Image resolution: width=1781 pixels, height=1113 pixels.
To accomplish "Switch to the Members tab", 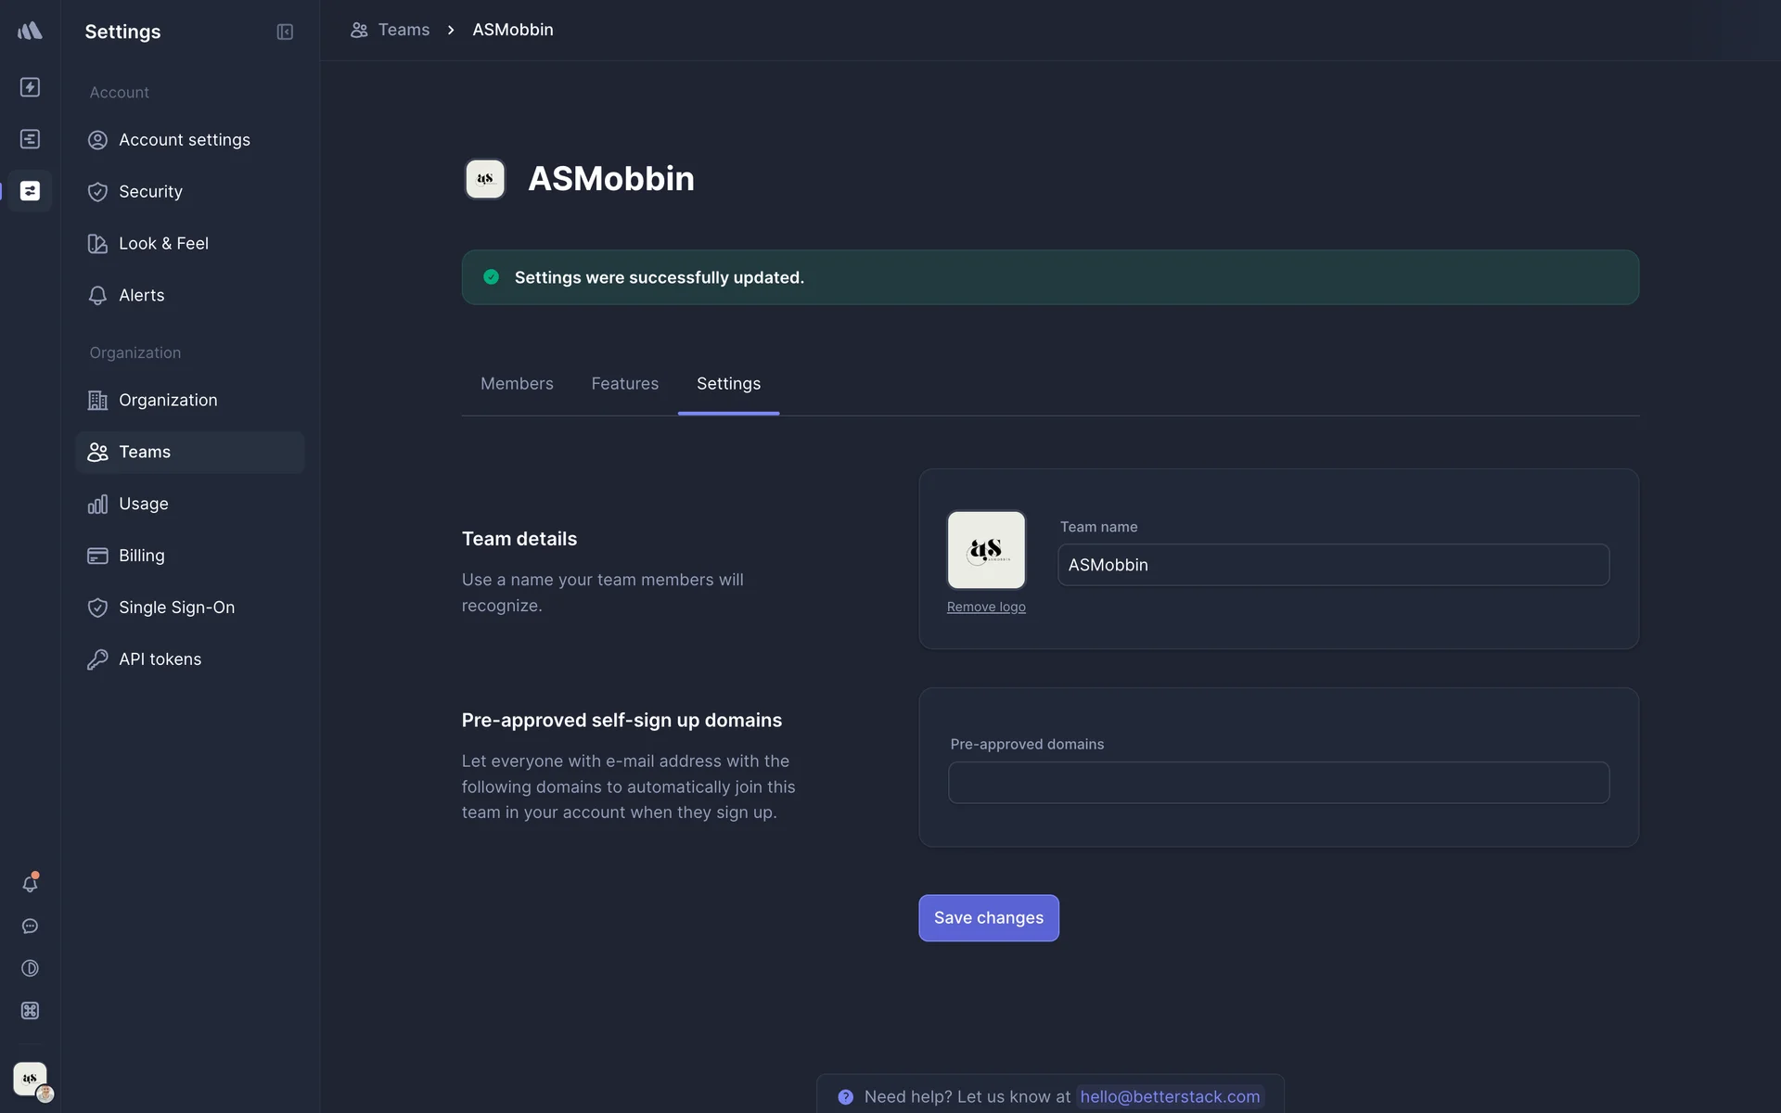I will point(517,384).
